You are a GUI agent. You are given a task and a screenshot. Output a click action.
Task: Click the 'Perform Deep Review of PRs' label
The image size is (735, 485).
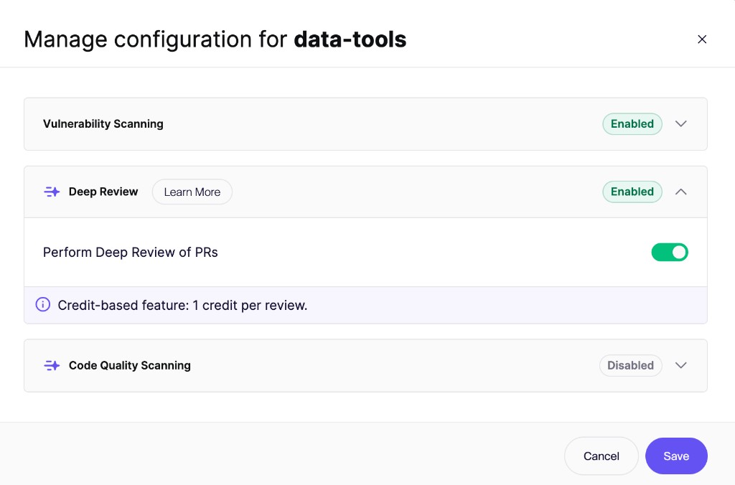pos(131,252)
